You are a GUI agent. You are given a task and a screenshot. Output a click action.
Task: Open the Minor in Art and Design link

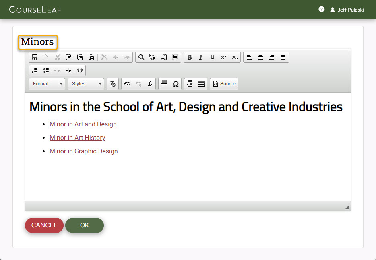coord(83,124)
